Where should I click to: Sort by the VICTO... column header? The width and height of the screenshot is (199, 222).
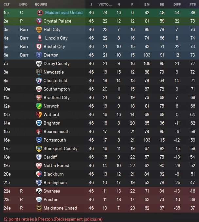[105, 4]
